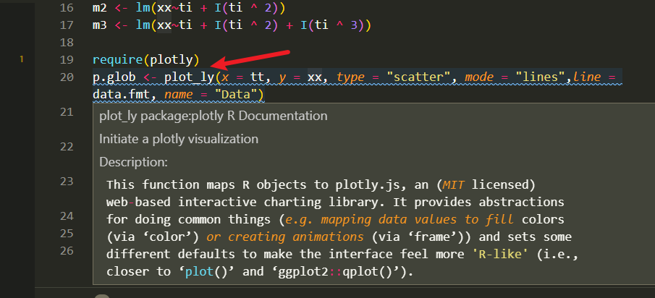Click the Description: heading in the hover
Screen dimensions: 655x298
134,162
